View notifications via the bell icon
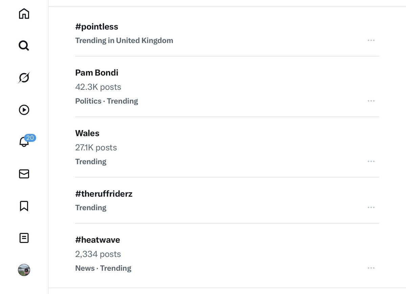406x294 pixels. pos(24,142)
